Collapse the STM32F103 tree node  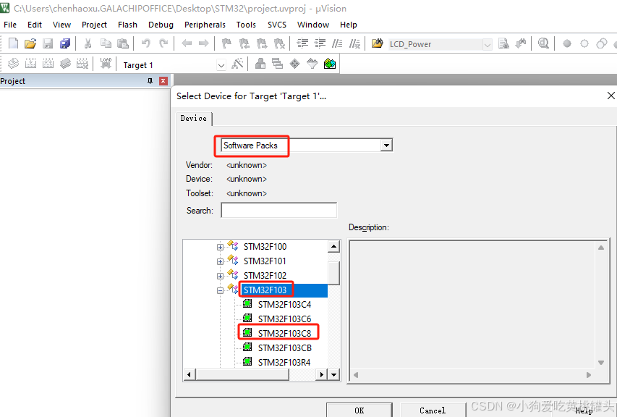click(220, 290)
